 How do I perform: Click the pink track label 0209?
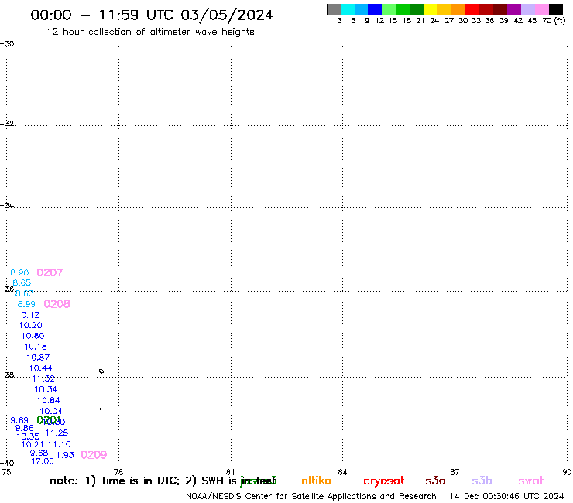tap(94, 455)
